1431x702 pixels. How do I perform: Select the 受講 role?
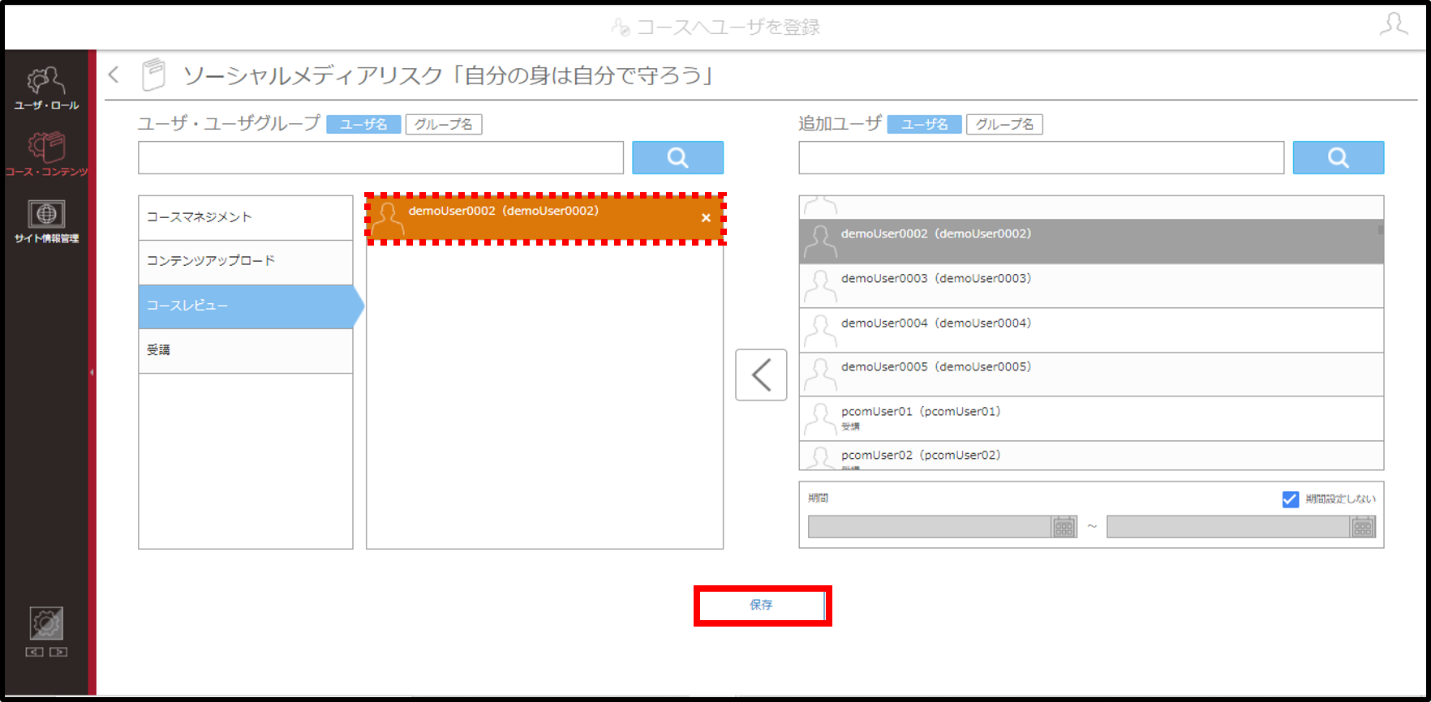point(246,350)
